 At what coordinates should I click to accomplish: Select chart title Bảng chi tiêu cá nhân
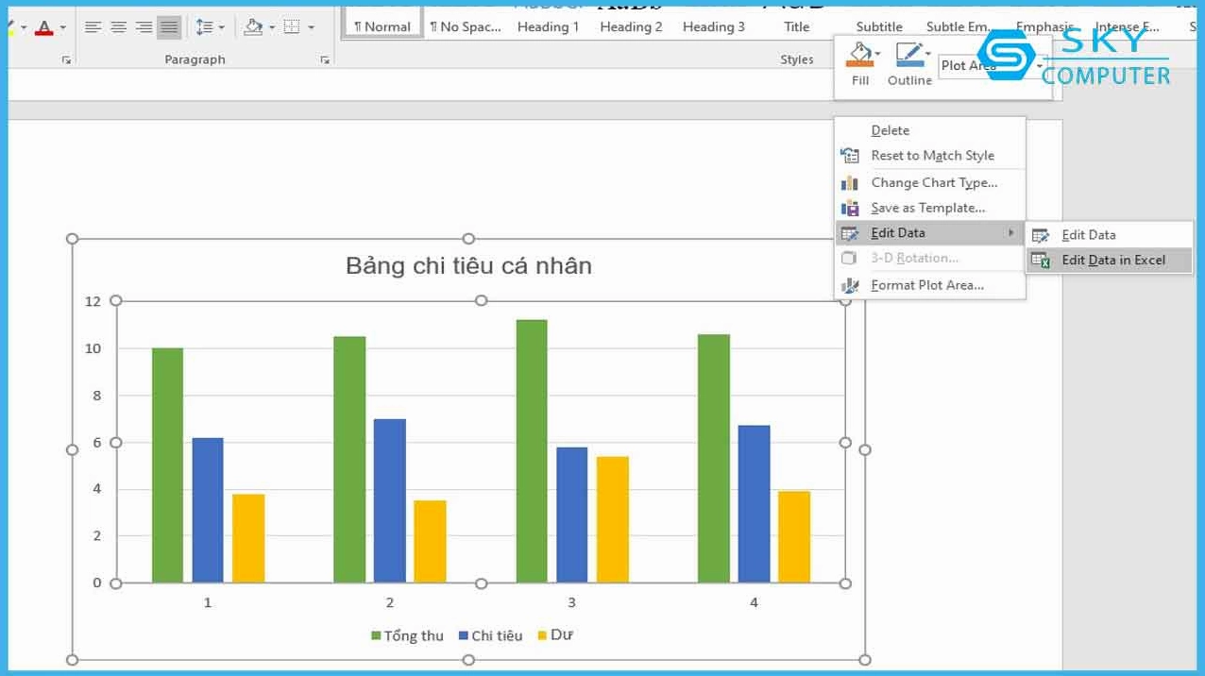point(468,266)
